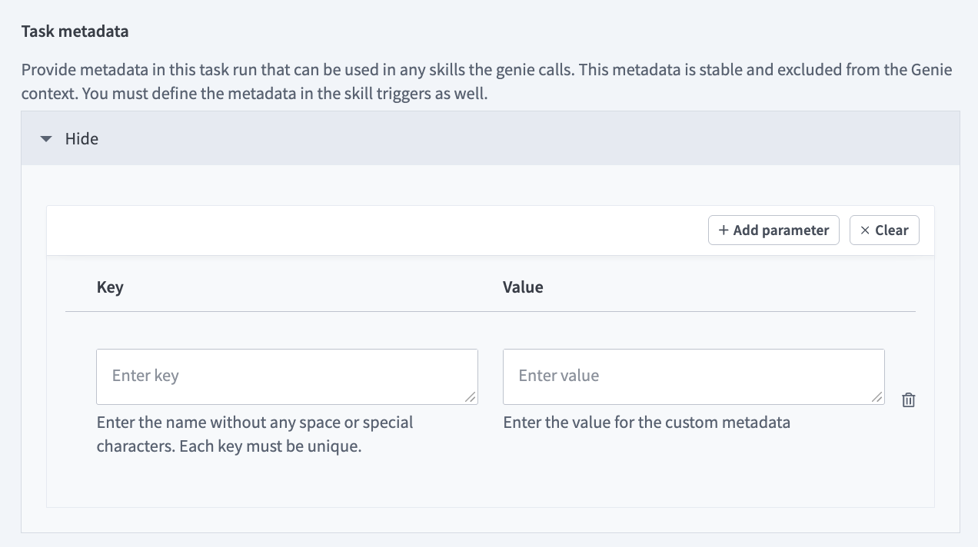This screenshot has width=978, height=547.
Task: Select the Value column header
Action: click(523, 287)
